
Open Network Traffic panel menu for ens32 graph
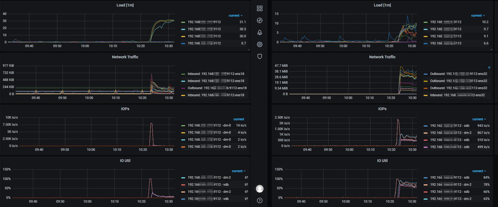click(x=382, y=57)
